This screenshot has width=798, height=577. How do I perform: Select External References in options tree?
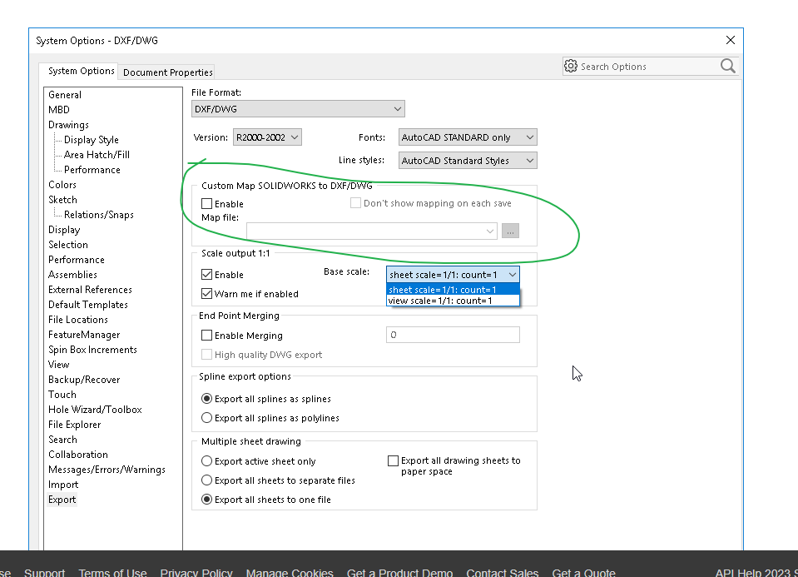click(90, 290)
